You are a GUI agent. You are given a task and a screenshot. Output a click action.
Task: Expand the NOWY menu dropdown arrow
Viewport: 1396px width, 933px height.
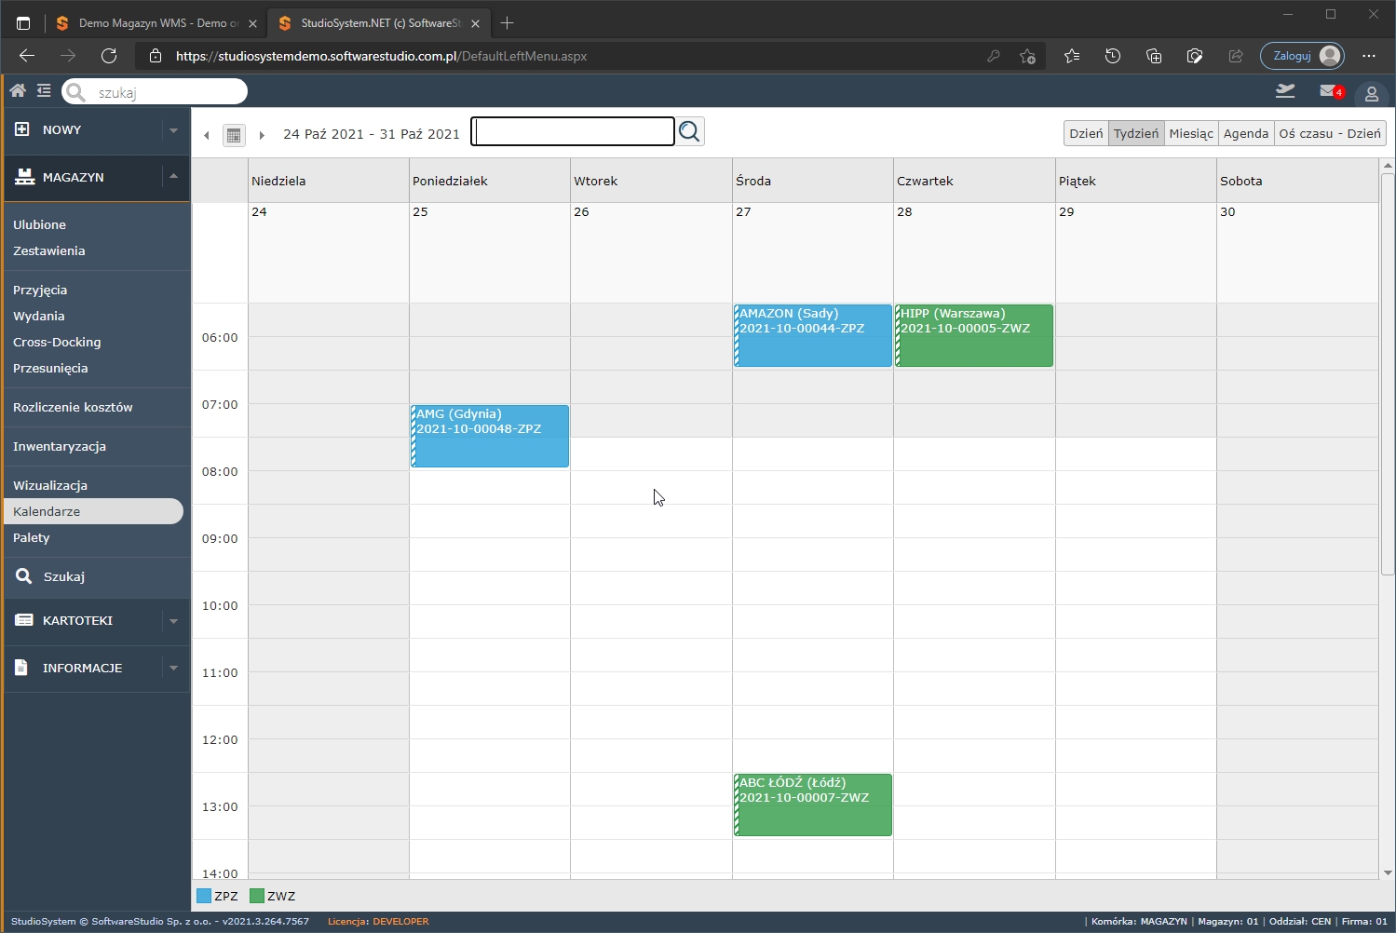coord(173,130)
